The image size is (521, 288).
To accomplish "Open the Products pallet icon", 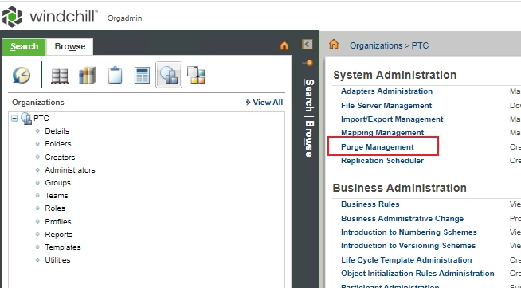I will tap(60, 76).
